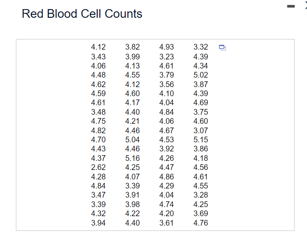The height and width of the screenshot is (243, 307).
Task: Select the value 3.23 in the third column
Action: pos(167,56)
